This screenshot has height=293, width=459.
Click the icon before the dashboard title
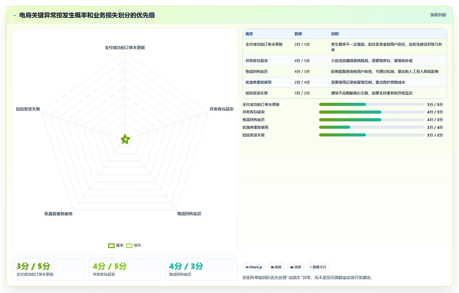coord(14,15)
